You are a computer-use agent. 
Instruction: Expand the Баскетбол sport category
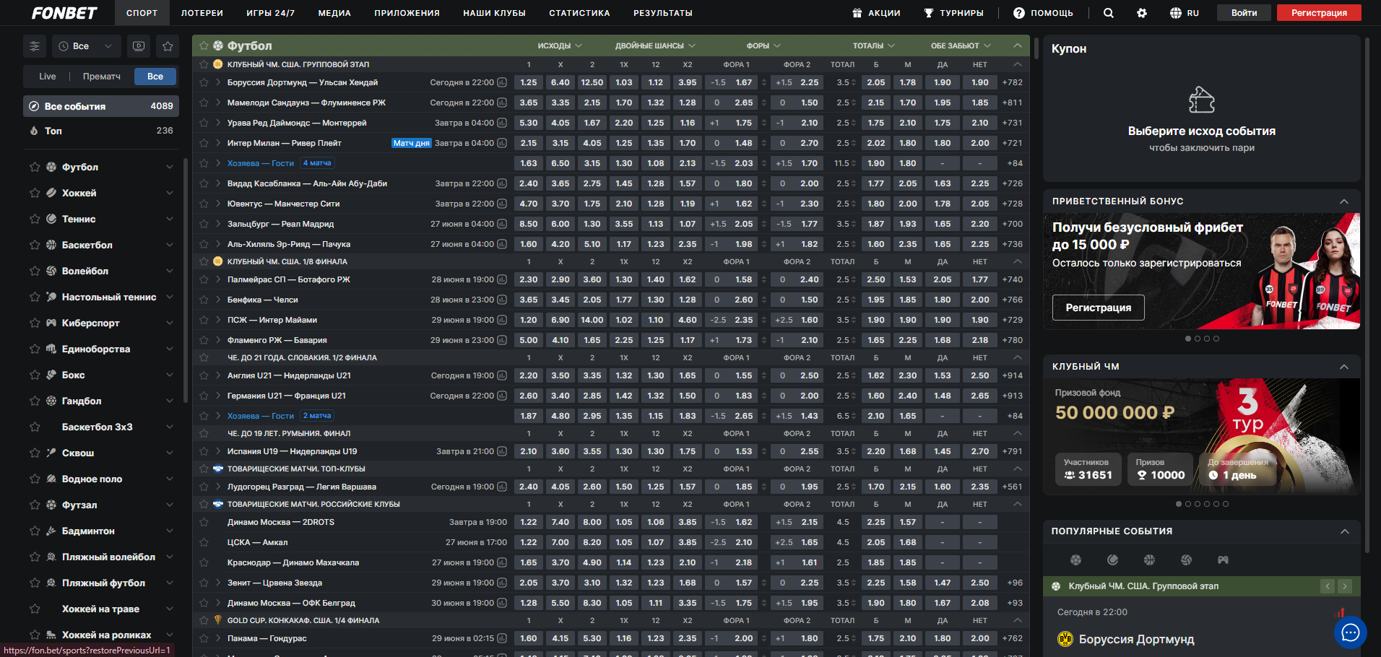[169, 245]
